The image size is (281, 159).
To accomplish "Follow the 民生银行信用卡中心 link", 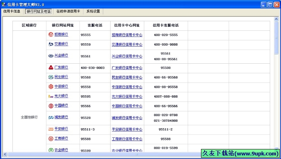I will pos(127,78).
